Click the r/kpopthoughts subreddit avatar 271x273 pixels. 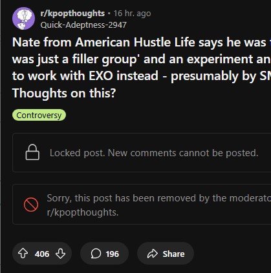pyautogui.click(x=24, y=19)
